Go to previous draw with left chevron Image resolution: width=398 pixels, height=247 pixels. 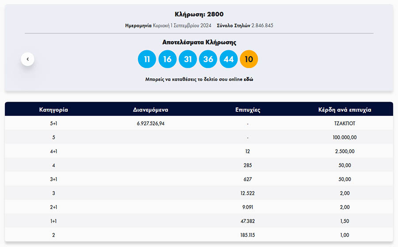(x=27, y=59)
